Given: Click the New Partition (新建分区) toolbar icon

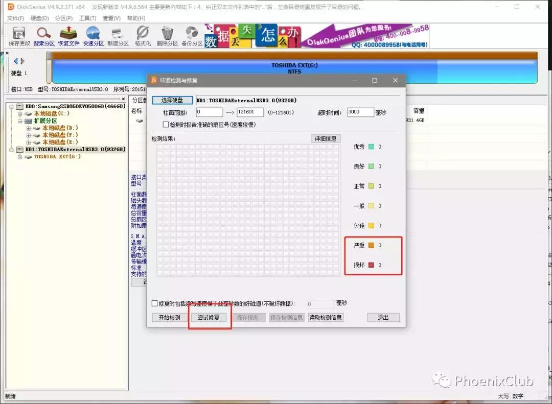Looking at the screenshot, I should point(118,36).
